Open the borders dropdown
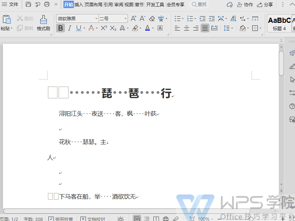The image size is (295, 221). coord(260,28)
